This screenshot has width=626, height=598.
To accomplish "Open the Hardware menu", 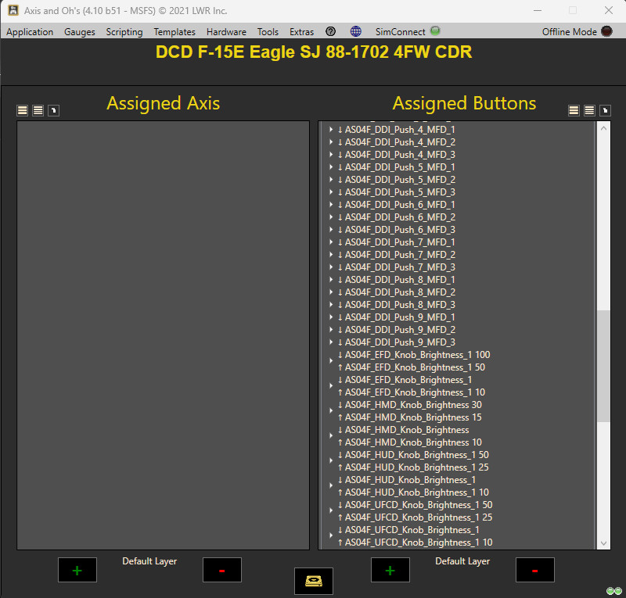I will (226, 32).
